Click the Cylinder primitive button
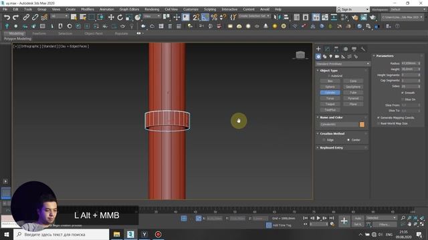This screenshot has height=240, width=428. (330, 93)
